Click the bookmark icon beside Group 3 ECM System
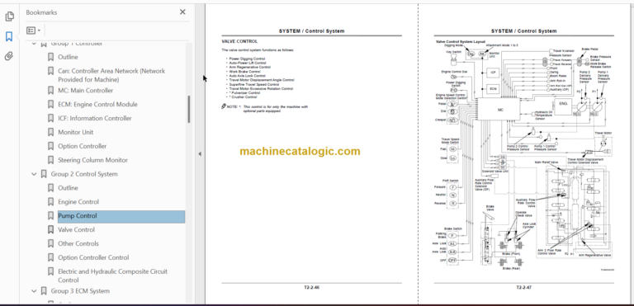Viewport: 634px width, 306px height. point(44,291)
